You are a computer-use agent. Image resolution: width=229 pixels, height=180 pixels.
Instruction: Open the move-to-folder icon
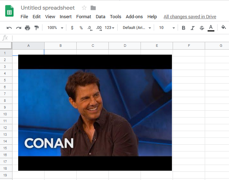click(93, 8)
